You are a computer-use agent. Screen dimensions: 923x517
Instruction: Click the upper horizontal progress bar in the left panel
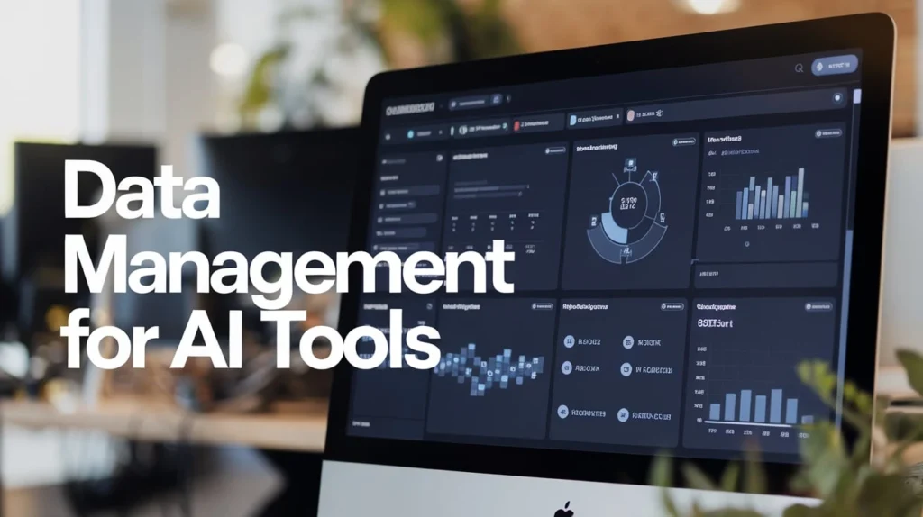[491, 188]
